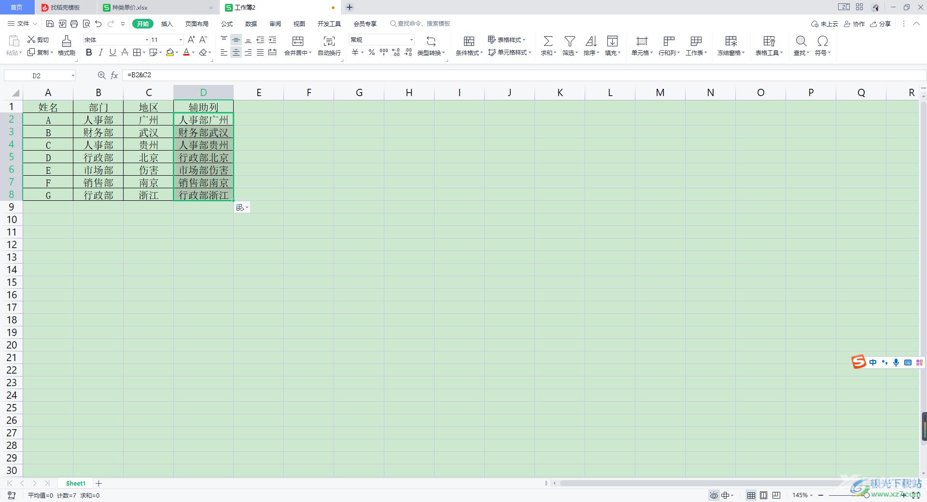Image resolution: width=927 pixels, height=502 pixels.
Task: Open Type Conversion (类型转换) menu
Action: click(x=431, y=46)
